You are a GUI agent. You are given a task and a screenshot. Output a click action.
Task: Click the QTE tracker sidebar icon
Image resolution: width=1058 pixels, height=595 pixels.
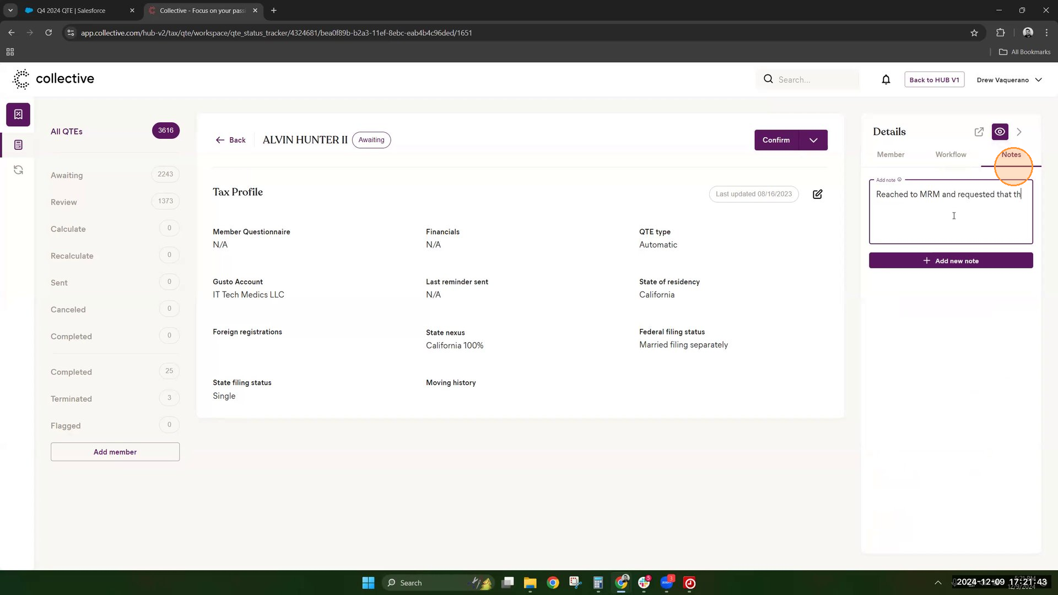coord(18,115)
